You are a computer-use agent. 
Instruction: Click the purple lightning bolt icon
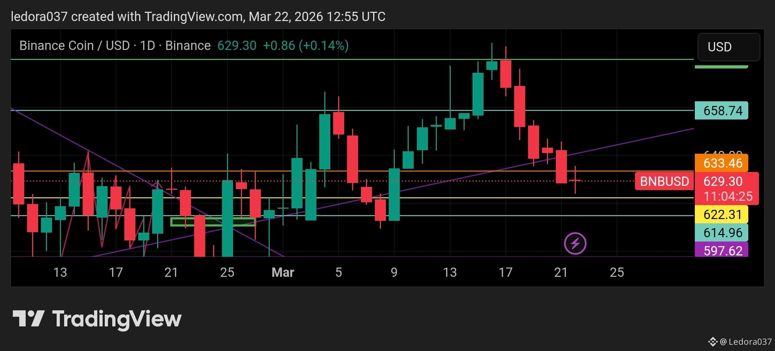[x=575, y=244]
